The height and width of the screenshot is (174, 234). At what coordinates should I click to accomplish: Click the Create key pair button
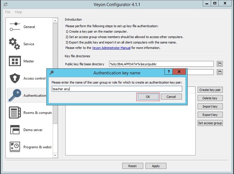click(x=210, y=90)
